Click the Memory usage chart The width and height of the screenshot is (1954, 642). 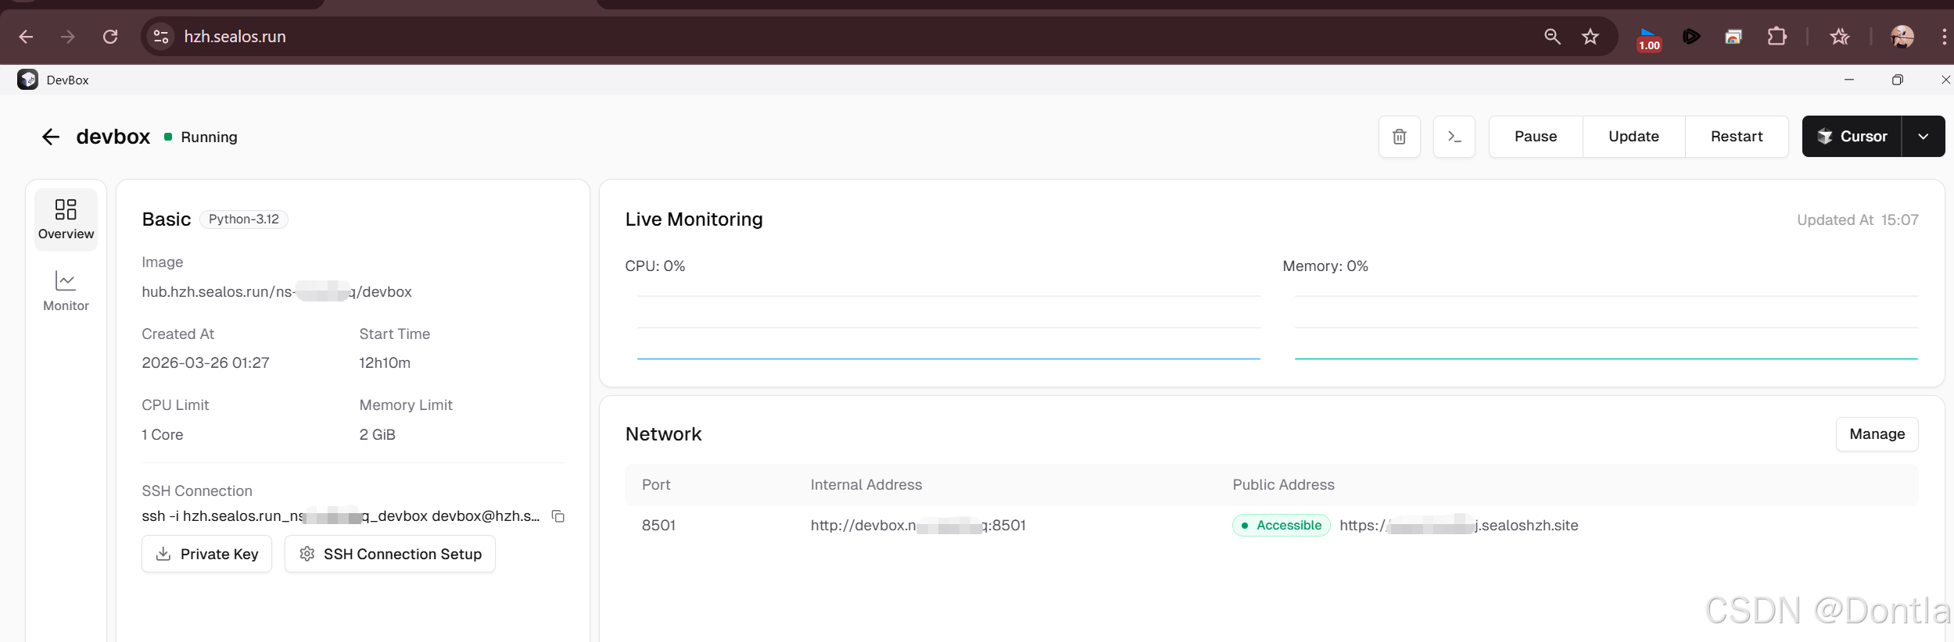(x=1606, y=327)
